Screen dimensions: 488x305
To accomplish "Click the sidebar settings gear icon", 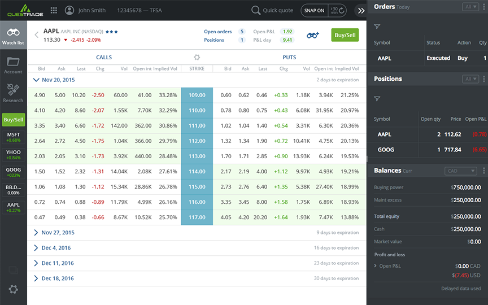I will (13, 289).
